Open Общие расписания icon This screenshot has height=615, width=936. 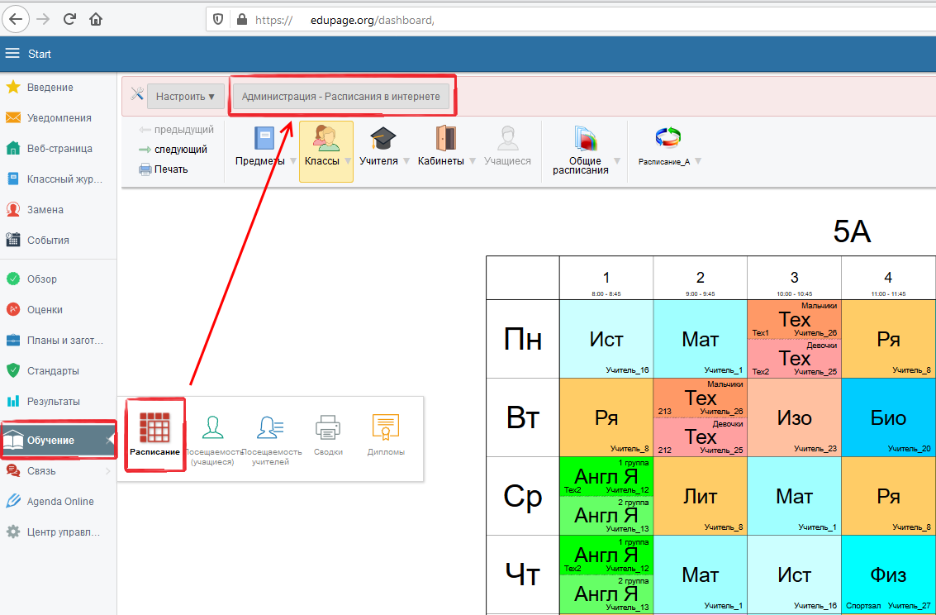point(584,139)
